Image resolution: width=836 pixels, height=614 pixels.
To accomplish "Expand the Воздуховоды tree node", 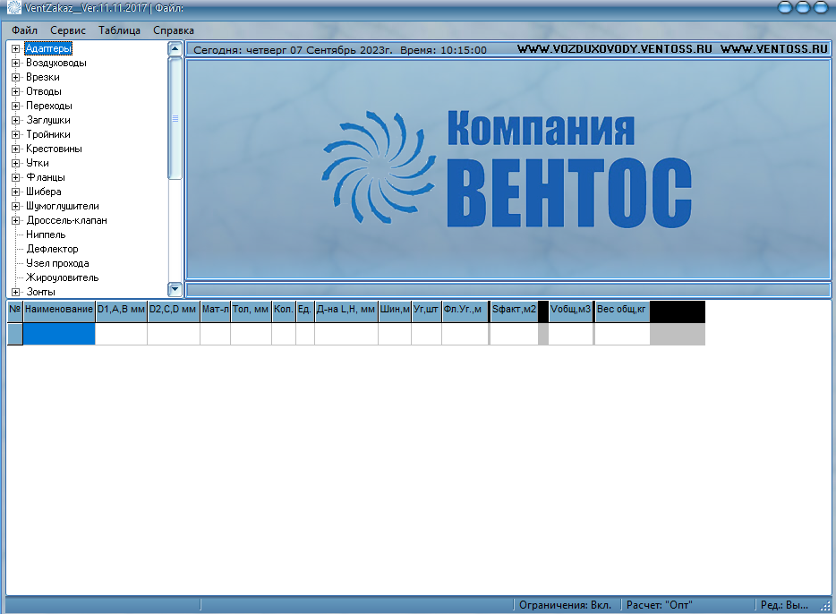I will (x=15, y=63).
